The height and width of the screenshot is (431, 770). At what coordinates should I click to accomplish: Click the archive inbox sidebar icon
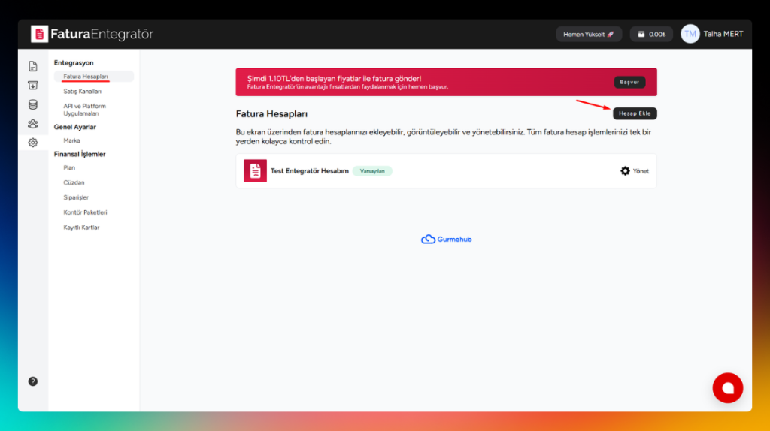coord(33,86)
